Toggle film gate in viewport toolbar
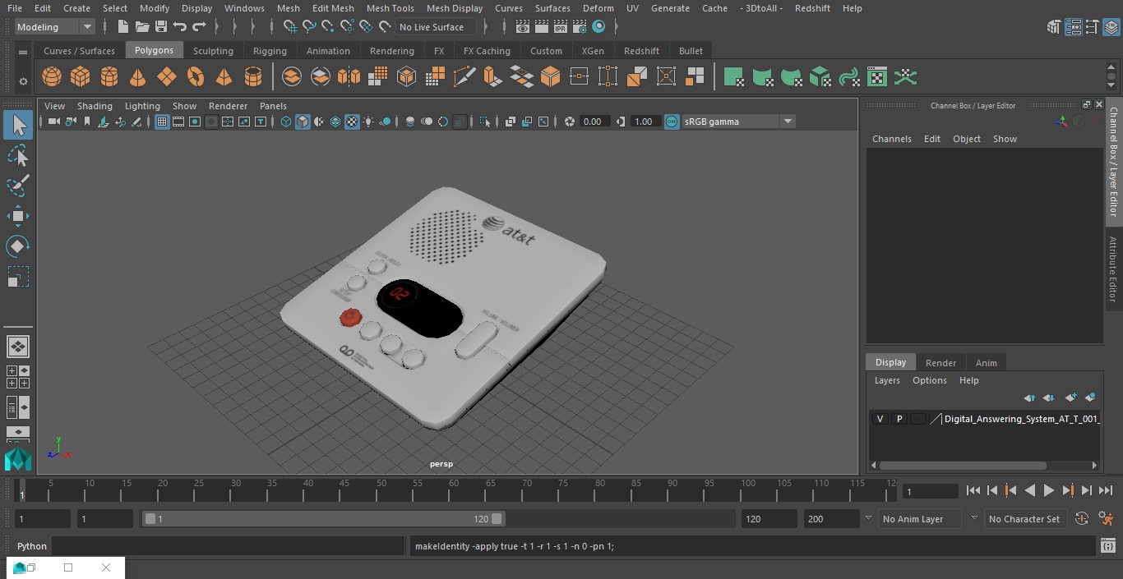The height and width of the screenshot is (579, 1123). click(x=178, y=122)
